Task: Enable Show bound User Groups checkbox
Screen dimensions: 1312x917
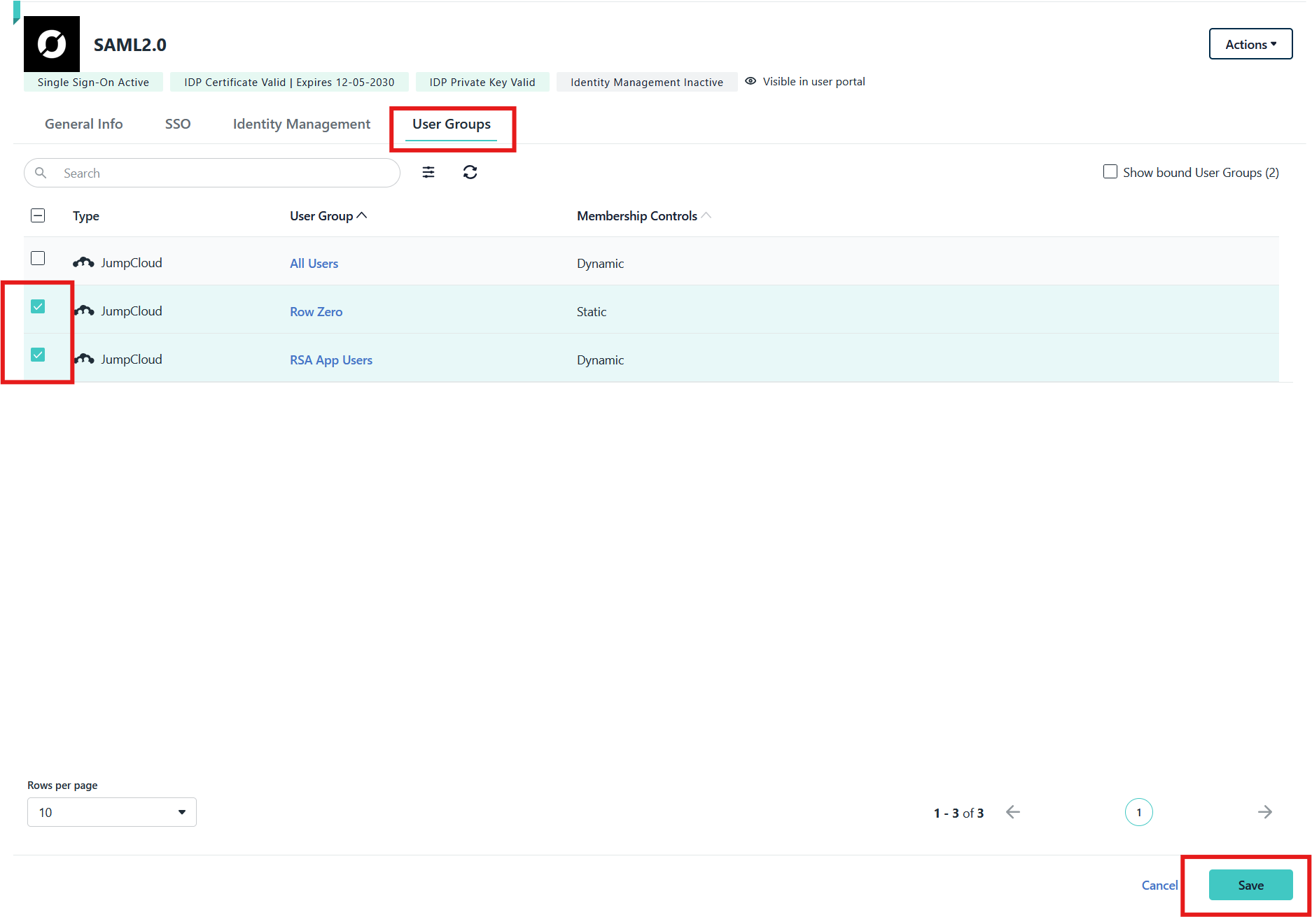Action: 1110,172
